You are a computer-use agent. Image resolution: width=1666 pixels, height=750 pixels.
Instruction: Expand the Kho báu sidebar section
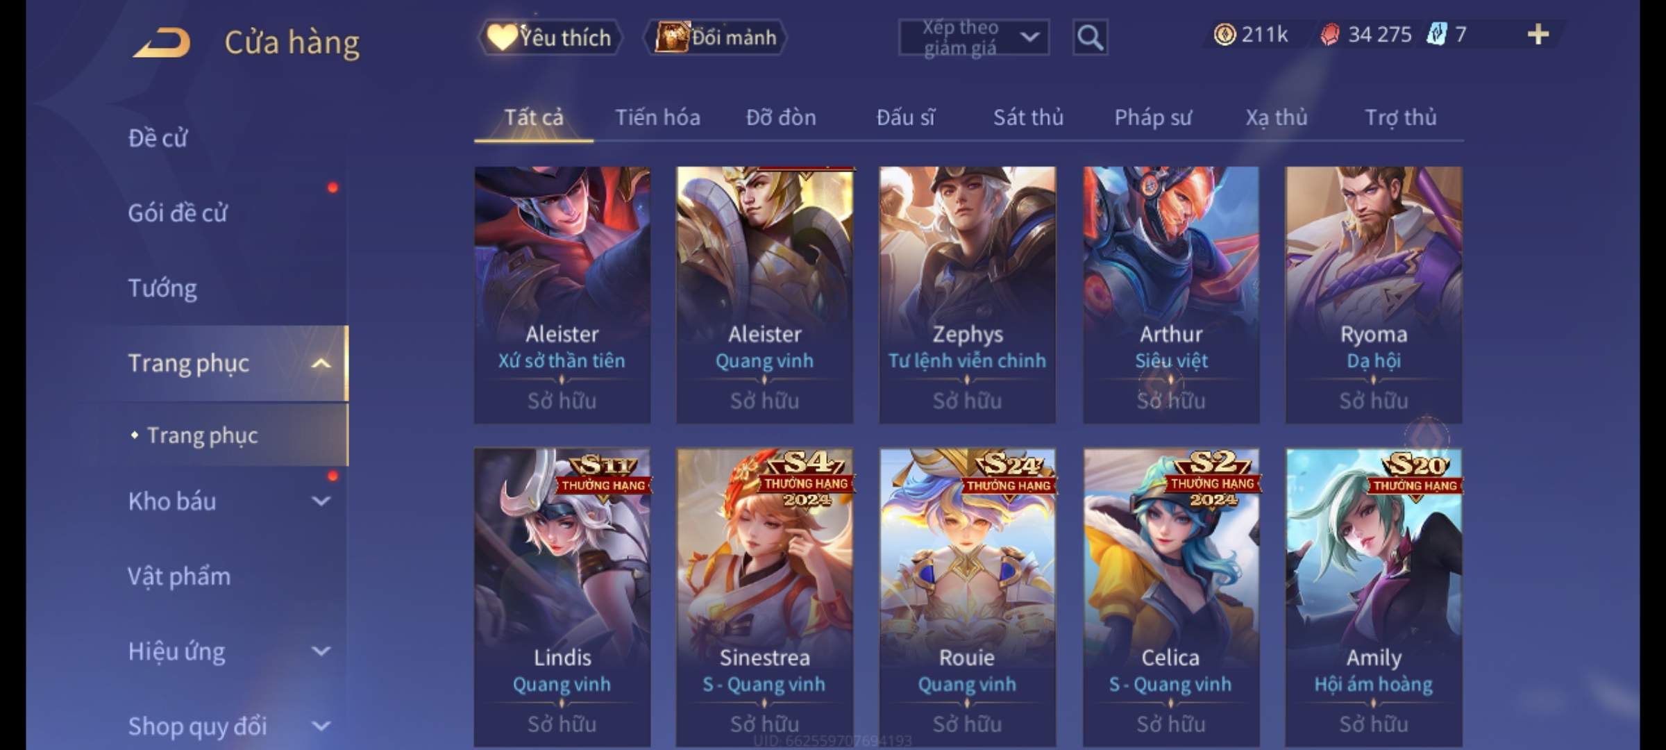(321, 501)
